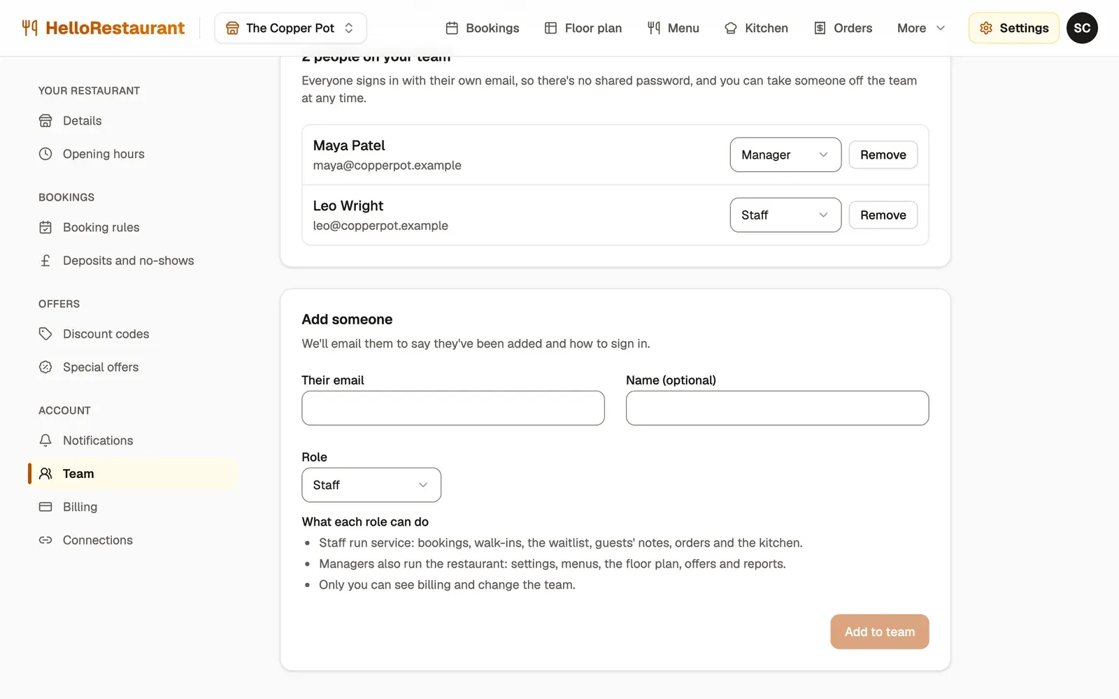Focus the Name (optional) input field
The height and width of the screenshot is (699, 1119).
[x=778, y=408]
